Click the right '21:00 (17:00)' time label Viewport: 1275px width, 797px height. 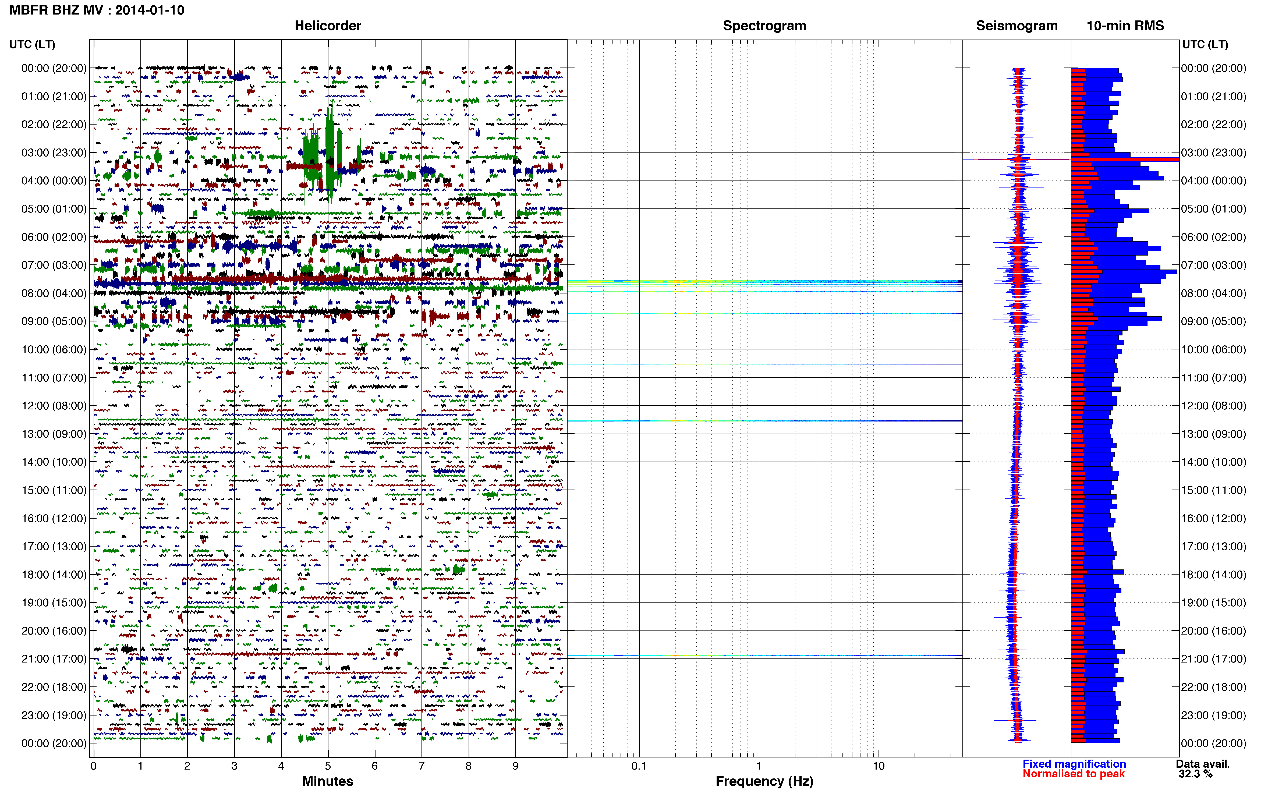pyautogui.click(x=1213, y=659)
